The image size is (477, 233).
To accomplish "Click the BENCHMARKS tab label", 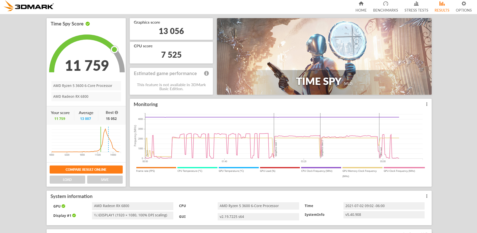I will 386,10.
